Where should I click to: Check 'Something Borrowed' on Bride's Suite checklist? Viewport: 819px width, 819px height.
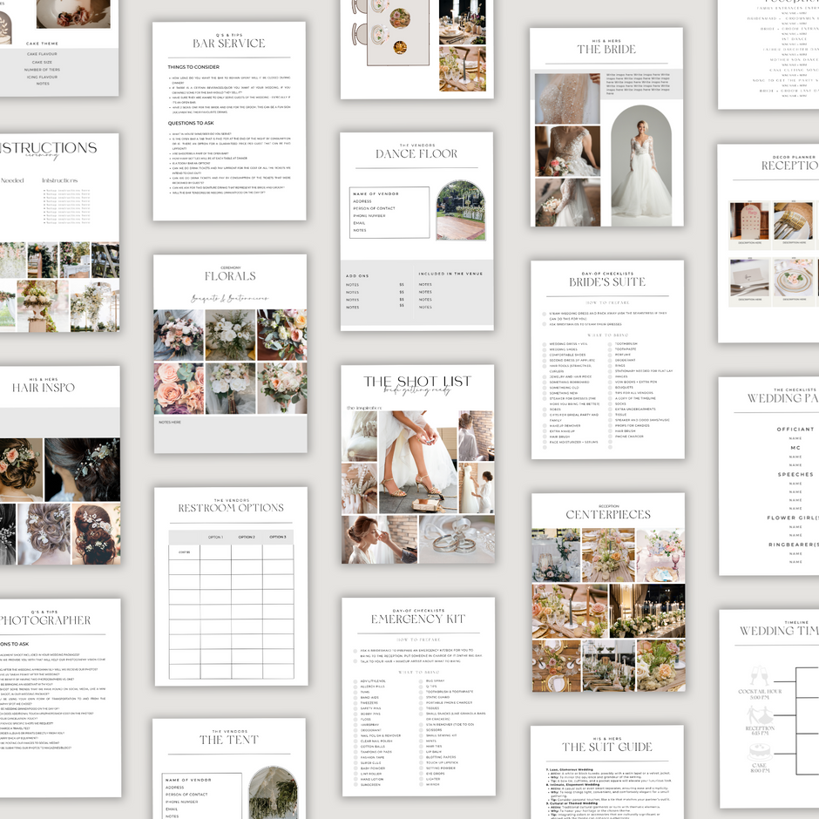pos(545,382)
